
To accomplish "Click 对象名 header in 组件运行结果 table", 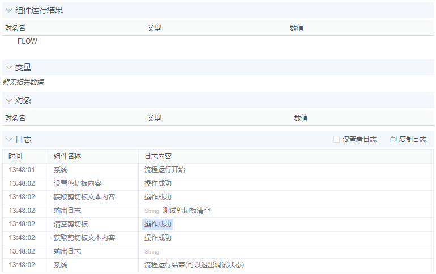I will tap(15, 28).
